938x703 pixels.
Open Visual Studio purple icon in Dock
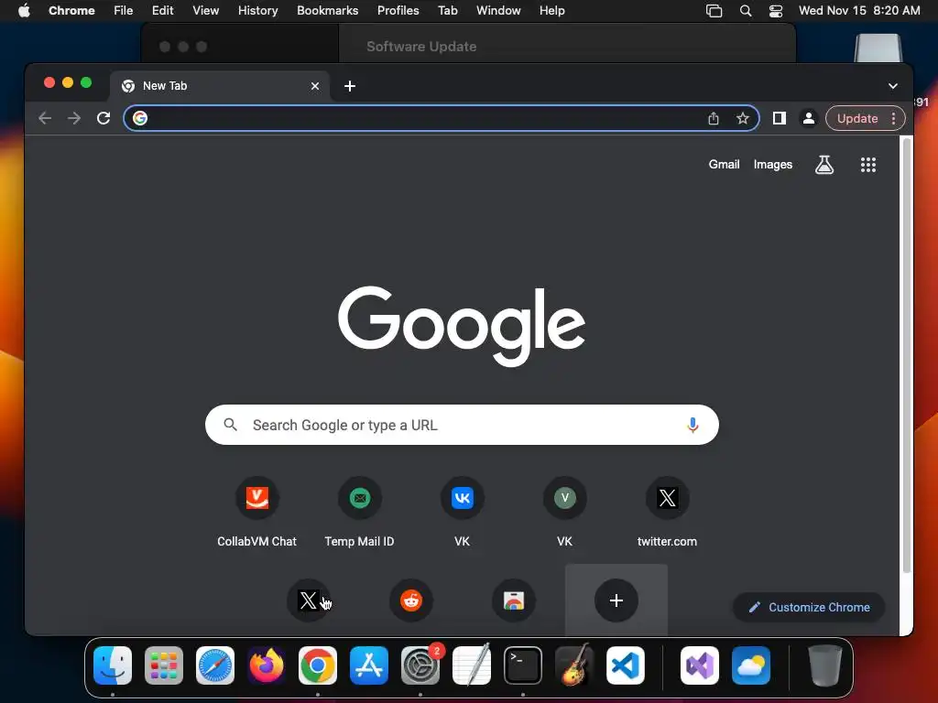point(700,665)
